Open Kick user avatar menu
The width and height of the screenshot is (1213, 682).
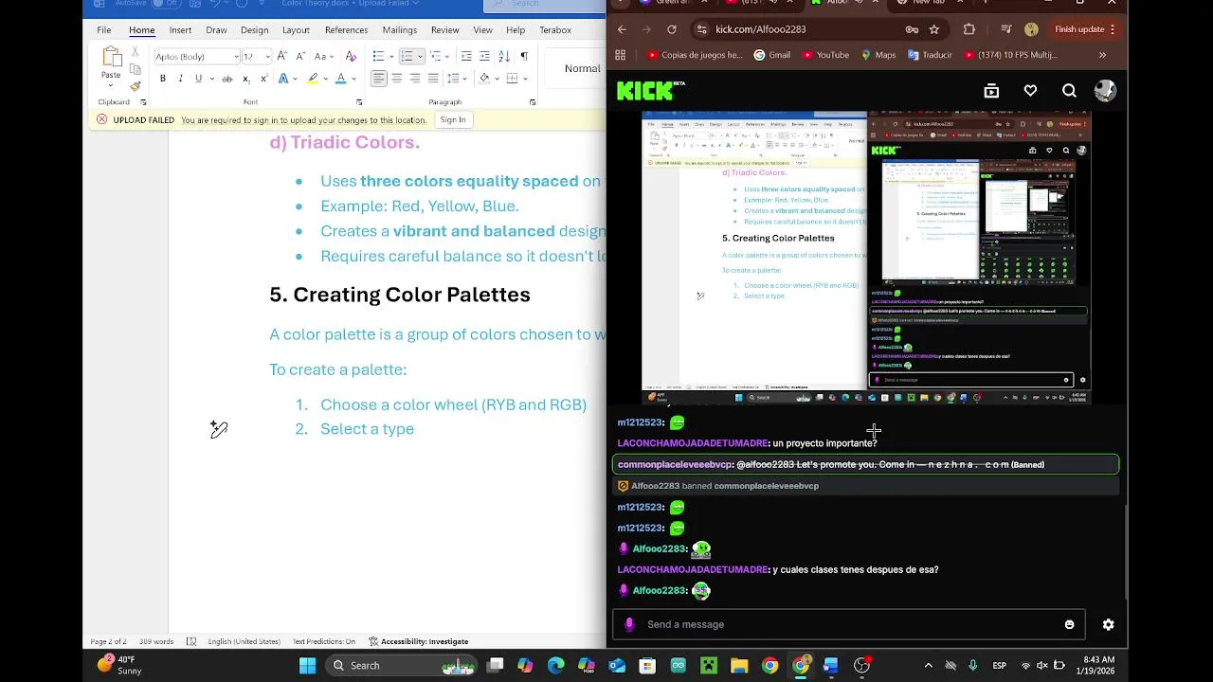1105,91
